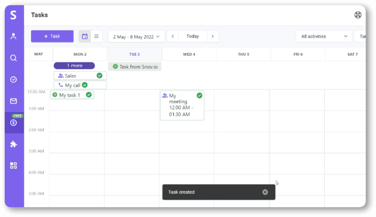Image resolution: width=376 pixels, height=217 pixels.
Task: Toggle completion check on Sales task
Action: tap(99, 75)
